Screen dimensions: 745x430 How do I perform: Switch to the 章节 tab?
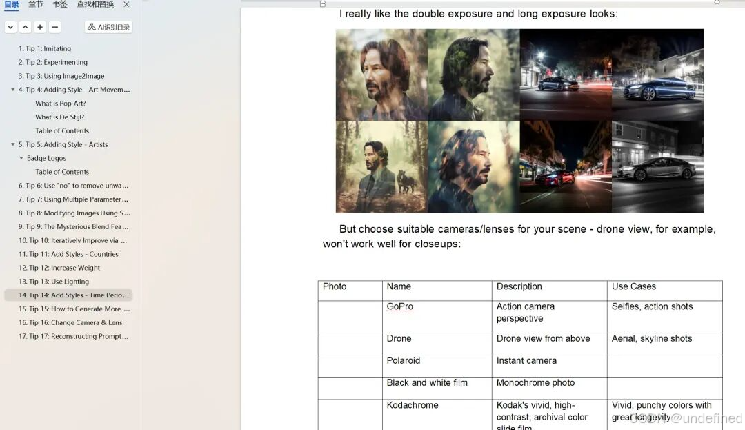[36, 4]
